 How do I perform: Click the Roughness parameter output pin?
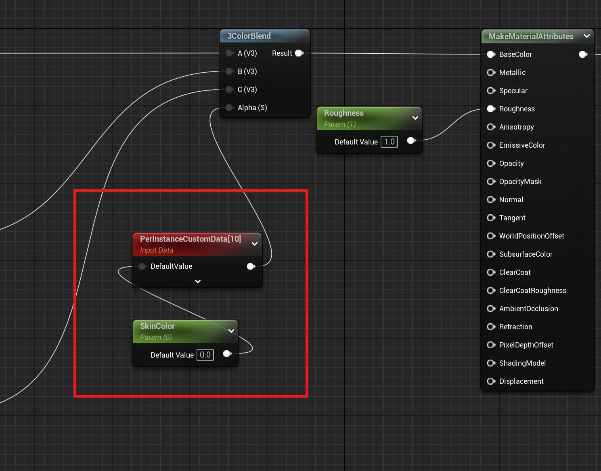412,140
